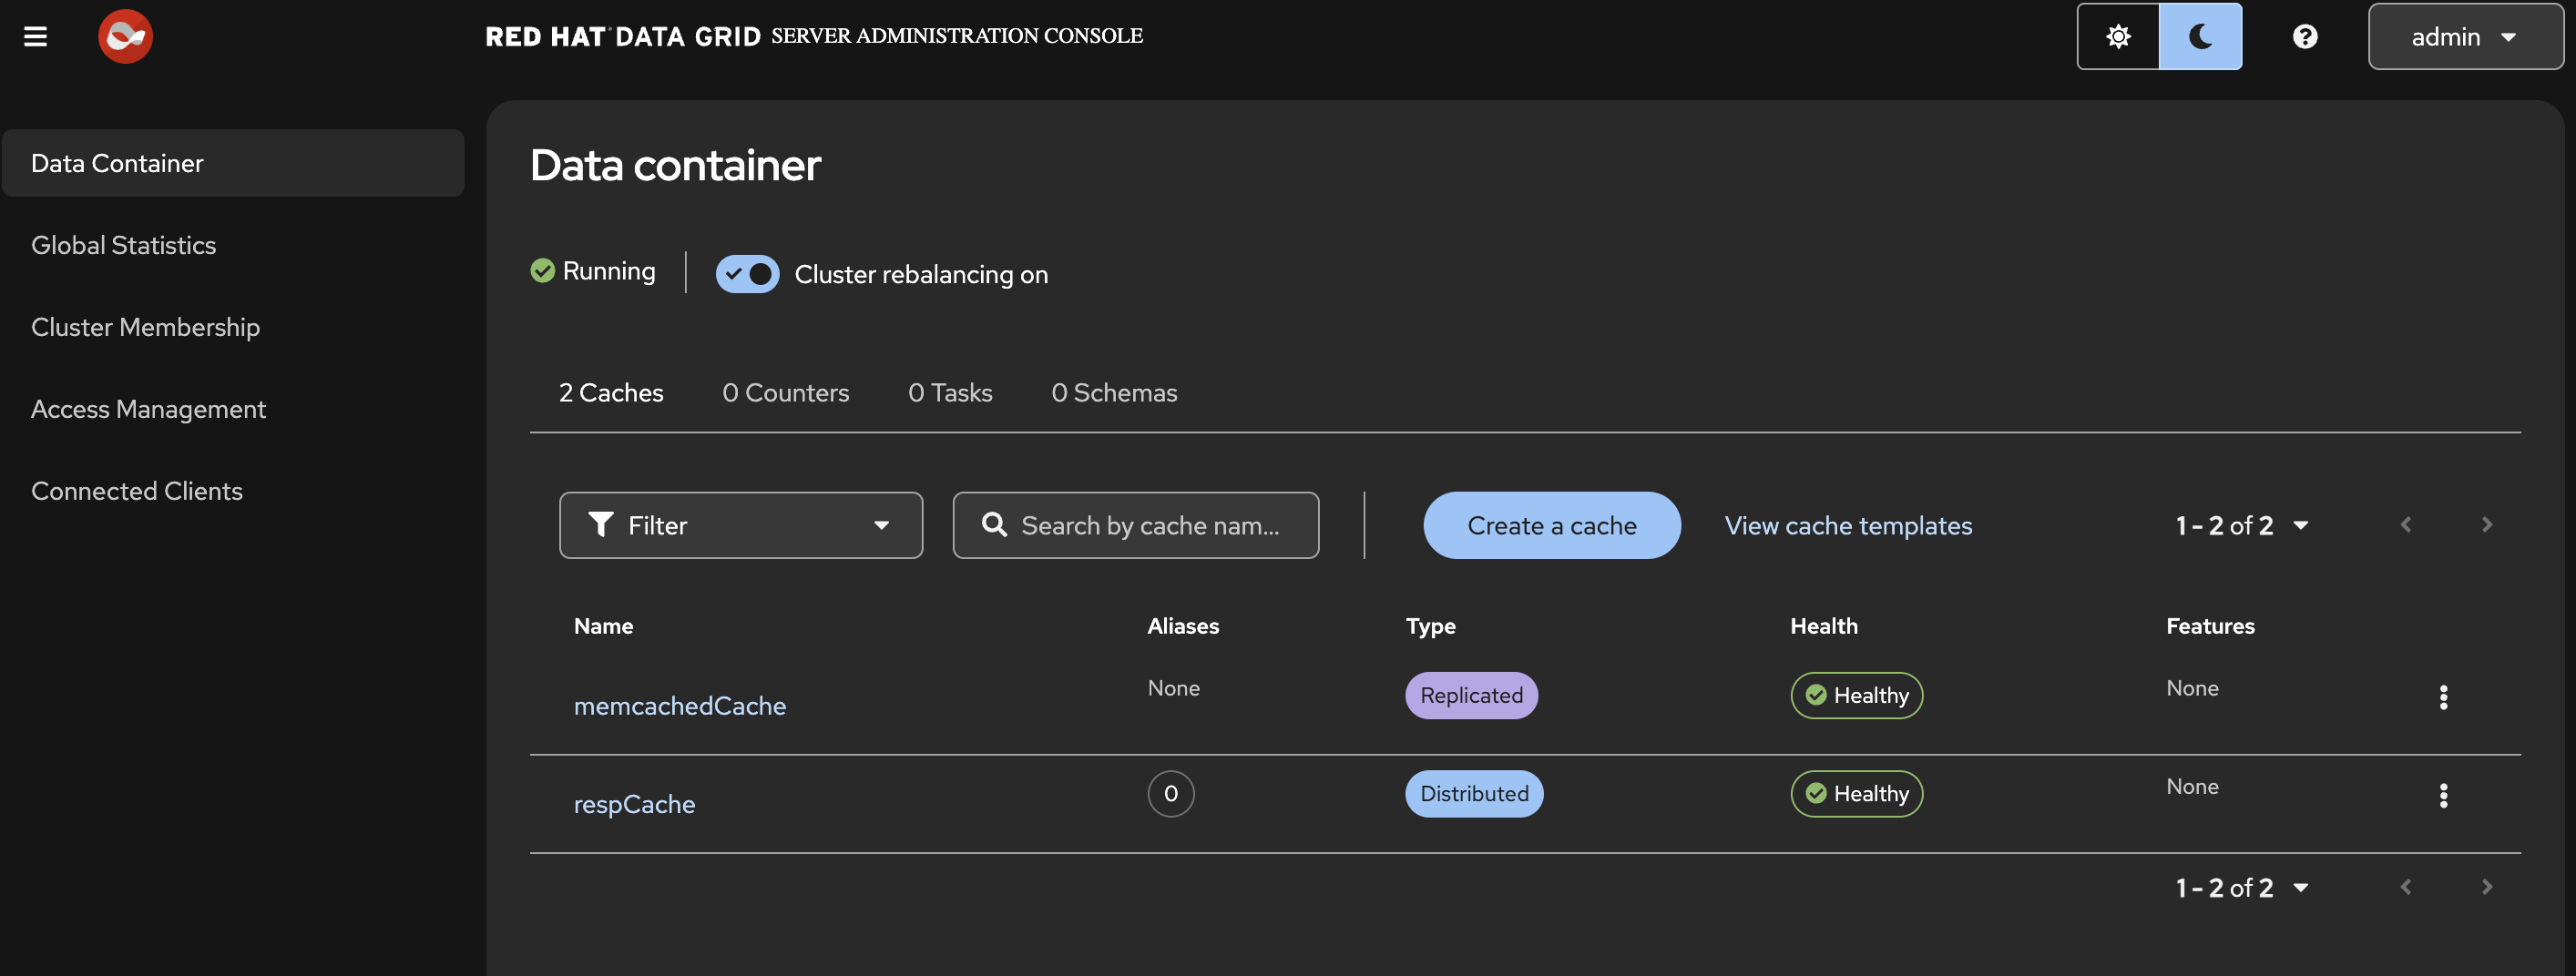Viewport: 2576px width, 976px height.
Task: Switch to the 0 Counters tab
Action: pos(785,393)
